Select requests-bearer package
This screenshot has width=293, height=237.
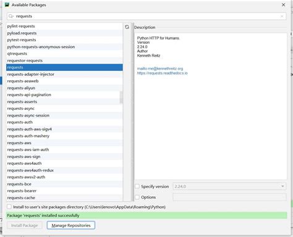64,191
